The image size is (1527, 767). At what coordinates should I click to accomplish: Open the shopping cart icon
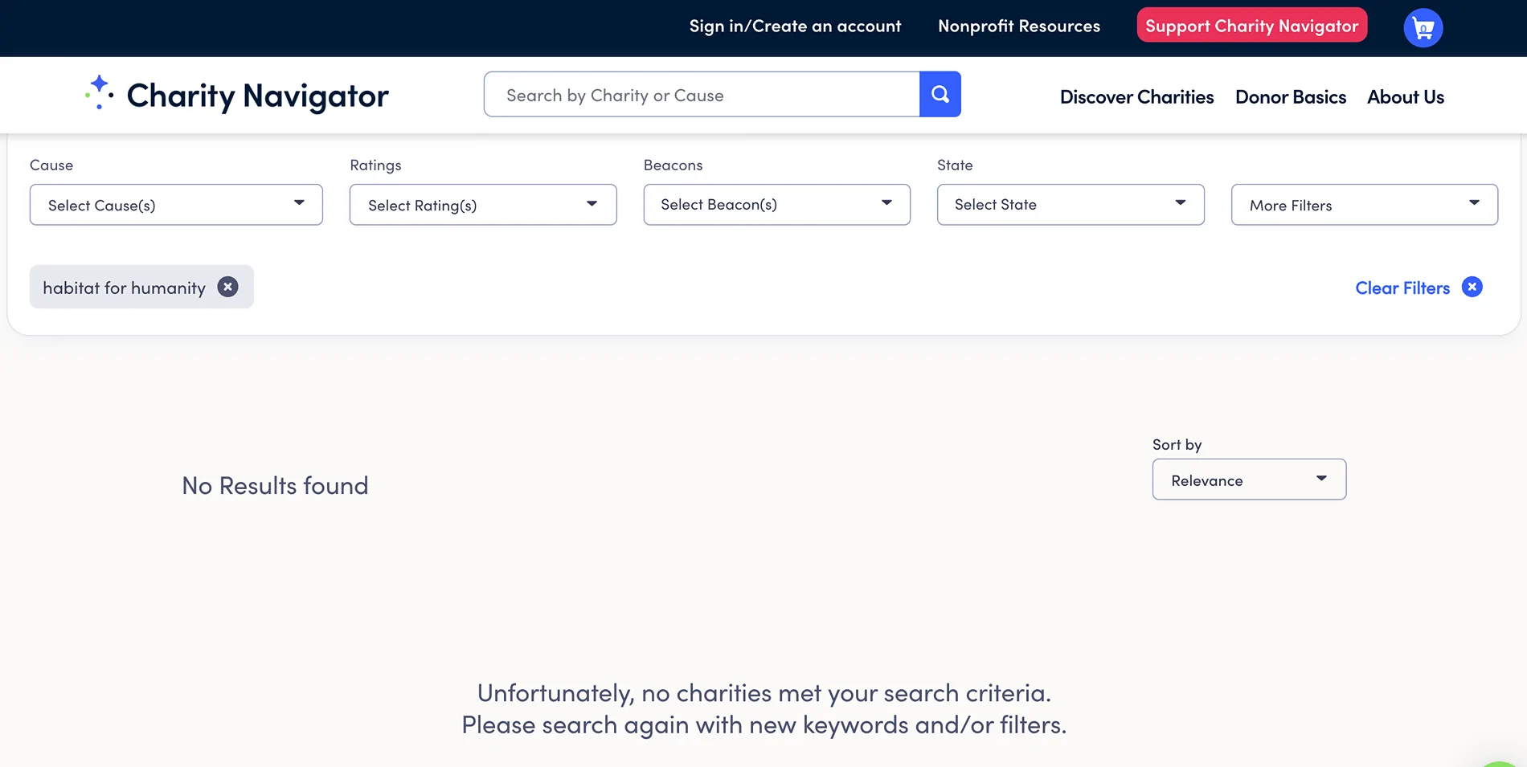[x=1423, y=28]
